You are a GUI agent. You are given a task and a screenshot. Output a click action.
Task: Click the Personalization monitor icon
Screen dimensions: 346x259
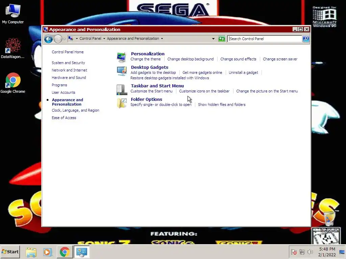pyautogui.click(x=122, y=57)
